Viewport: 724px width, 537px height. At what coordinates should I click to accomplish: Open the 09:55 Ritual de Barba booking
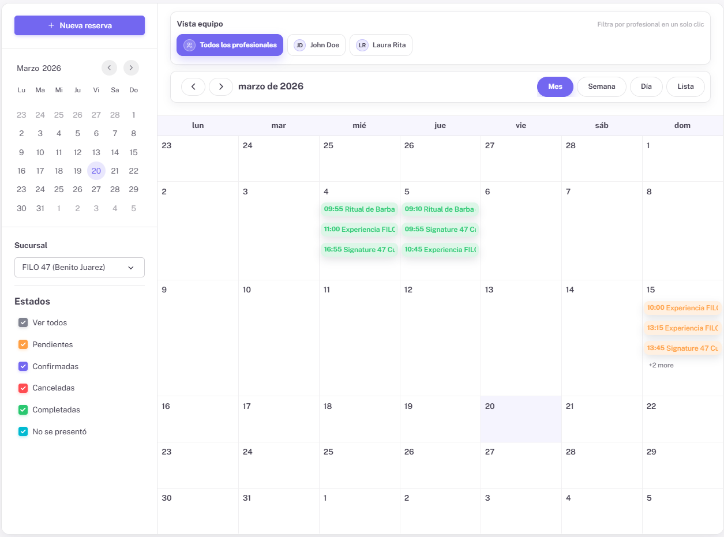pyautogui.click(x=359, y=209)
